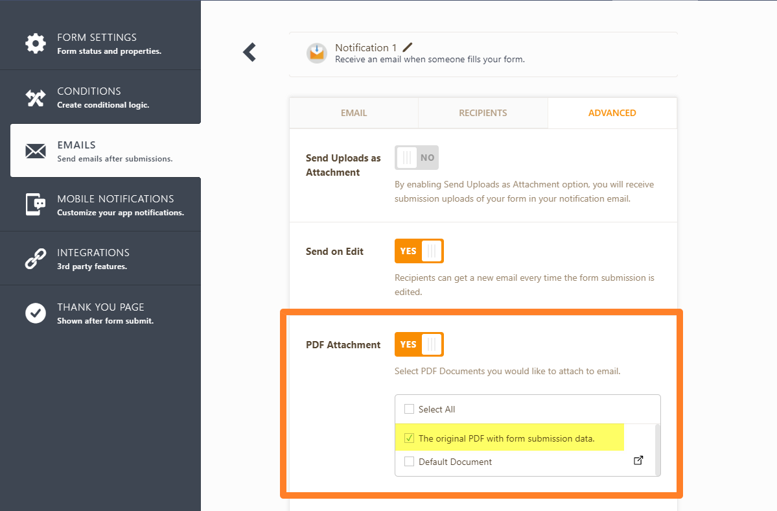This screenshot has width=777, height=511.
Task: Enable Send Uploads as Attachment toggle
Action: tap(416, 158)
